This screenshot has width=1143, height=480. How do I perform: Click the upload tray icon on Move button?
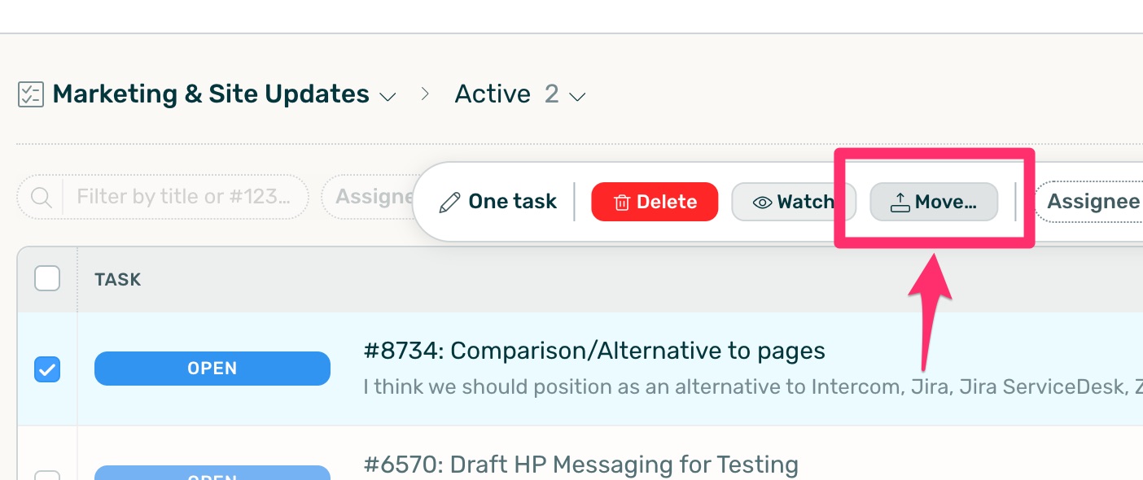coord(900,203)
